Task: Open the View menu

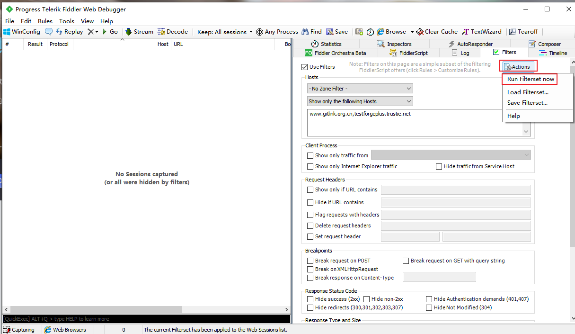Action: click(87, 21)
